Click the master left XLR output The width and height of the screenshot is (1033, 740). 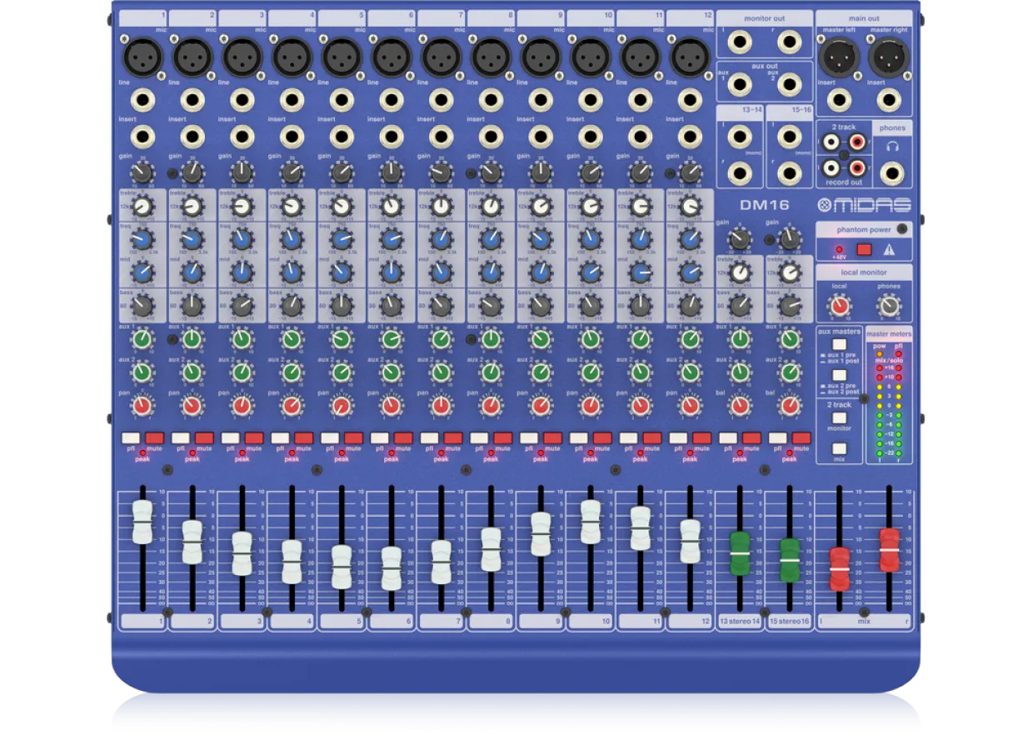839,58
